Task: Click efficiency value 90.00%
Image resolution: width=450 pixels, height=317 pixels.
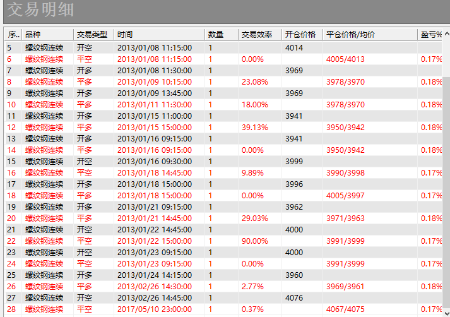Action: click(x=254, y=241)
